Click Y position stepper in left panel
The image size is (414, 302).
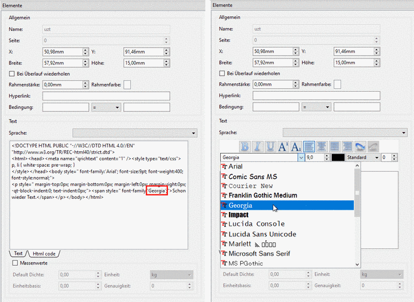tap(166, 52)
